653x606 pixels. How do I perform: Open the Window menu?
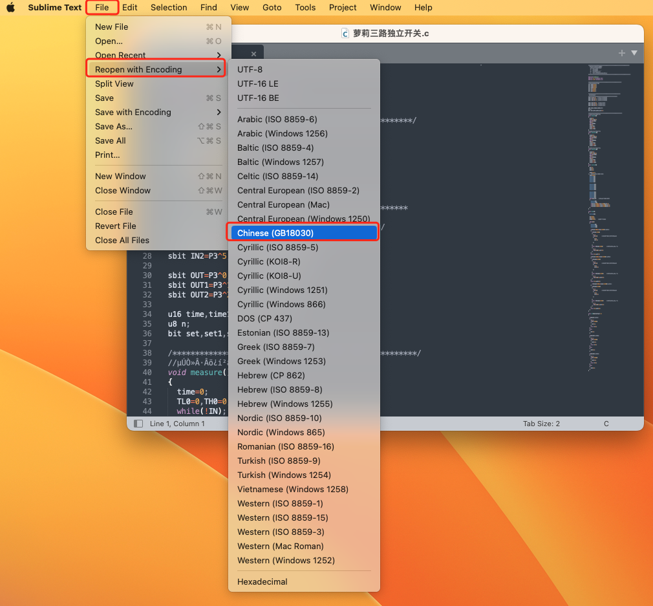click(x=385, y=8)
